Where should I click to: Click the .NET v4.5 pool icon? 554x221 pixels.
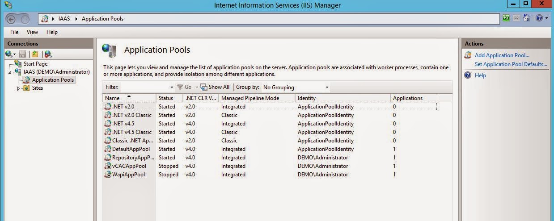[x=107, y=123]
